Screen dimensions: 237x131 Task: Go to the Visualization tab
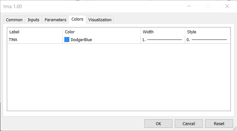click(100, 20)
